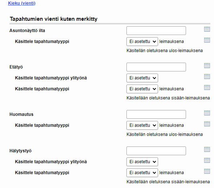Focus the Hälytystyö text input field
Viewport: 214px width, 188px height.
(x=156, y=150)
